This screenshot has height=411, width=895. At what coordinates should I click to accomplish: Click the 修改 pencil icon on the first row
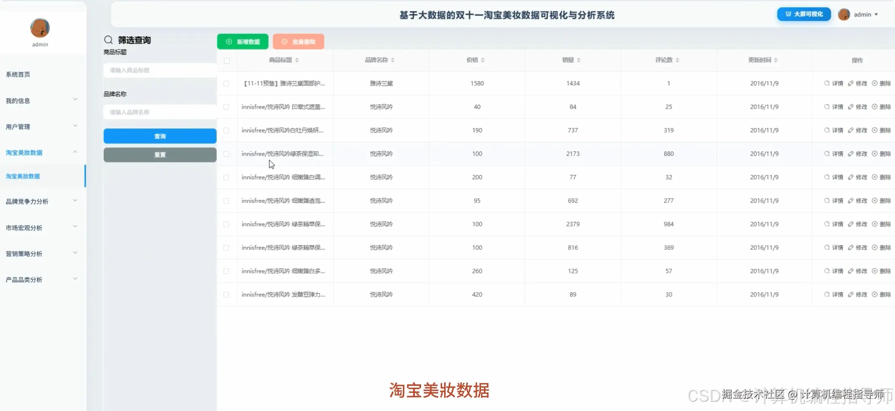tap(850, 83)
